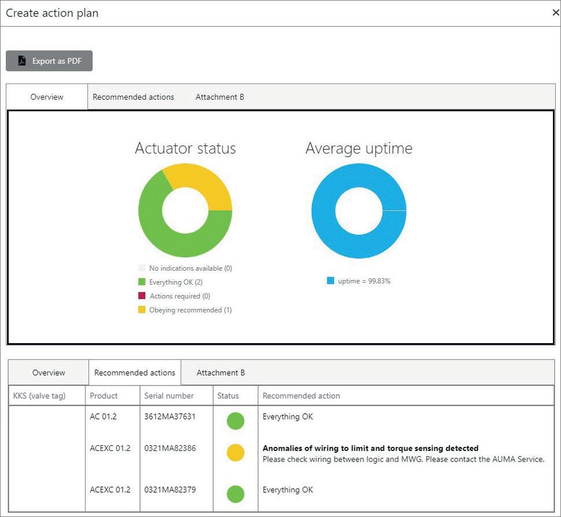561x517 pixels.
Task: Click the PDF file icon on export button
Action: tap(22, 60)
